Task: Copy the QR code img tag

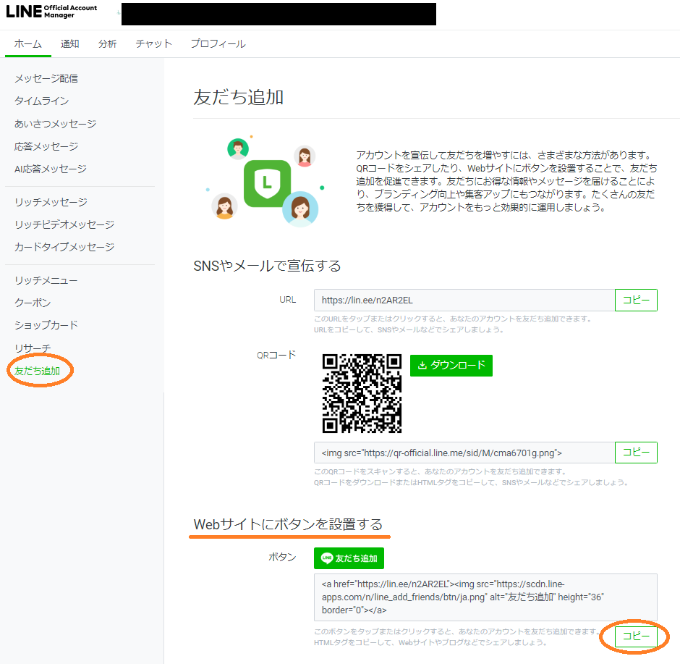Action: pyautogui.click(x=636, y=453)
